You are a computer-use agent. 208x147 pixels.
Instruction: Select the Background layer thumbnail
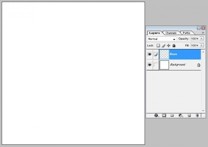point(164,65)
